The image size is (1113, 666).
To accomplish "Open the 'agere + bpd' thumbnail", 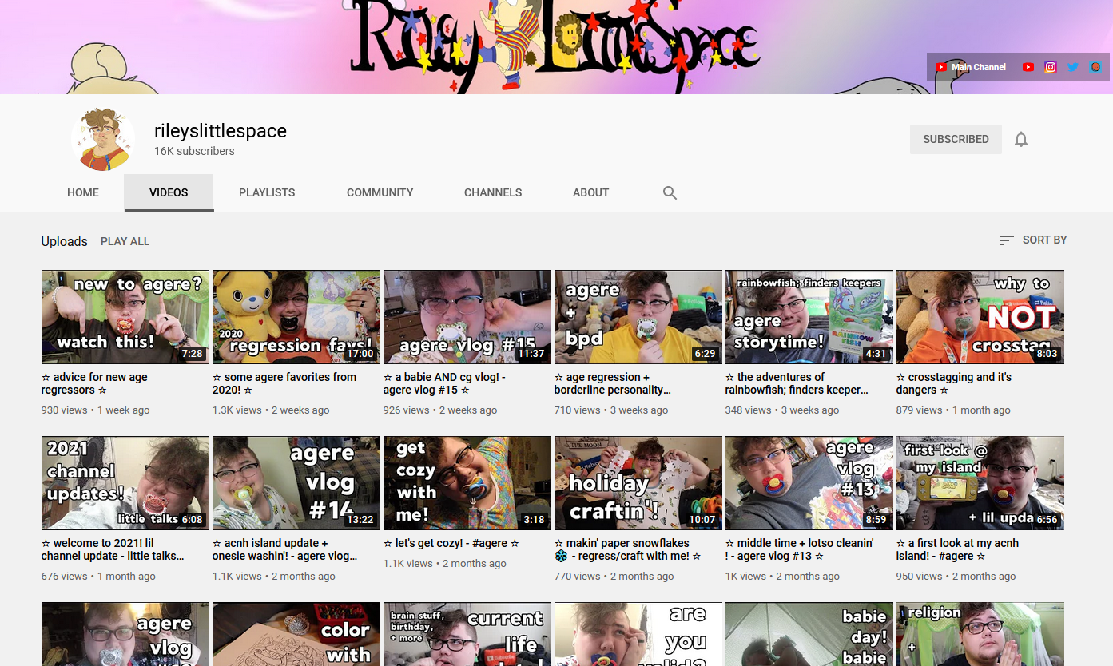I will pos(638,317).
